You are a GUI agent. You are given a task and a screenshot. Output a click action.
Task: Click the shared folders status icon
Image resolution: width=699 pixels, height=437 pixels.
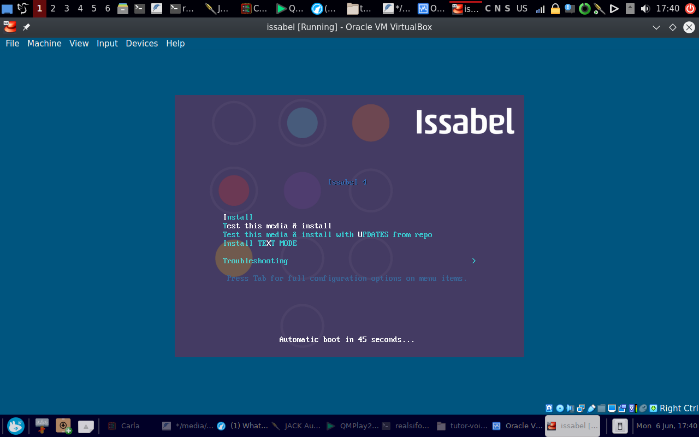click(601, 408)
